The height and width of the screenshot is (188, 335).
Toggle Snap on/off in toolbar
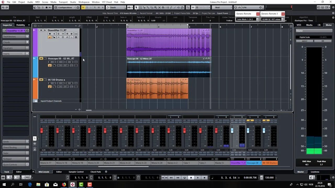click(x=193, y=8)
